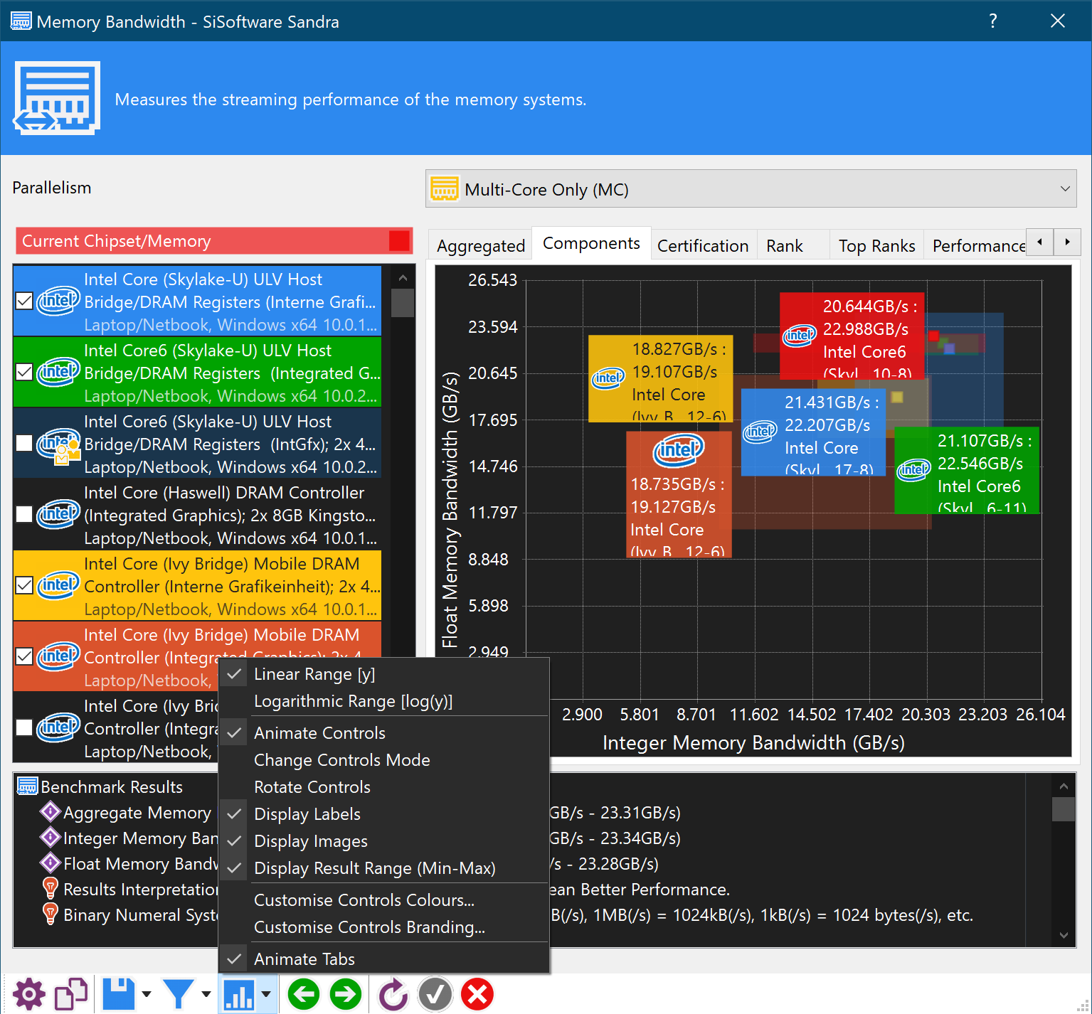1092x1014 pixels.
Task: Click the Intel logo in the green chart label
Action: coord(914,470)
